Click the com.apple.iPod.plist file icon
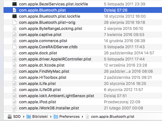162x121 pixels. [15, 102]
